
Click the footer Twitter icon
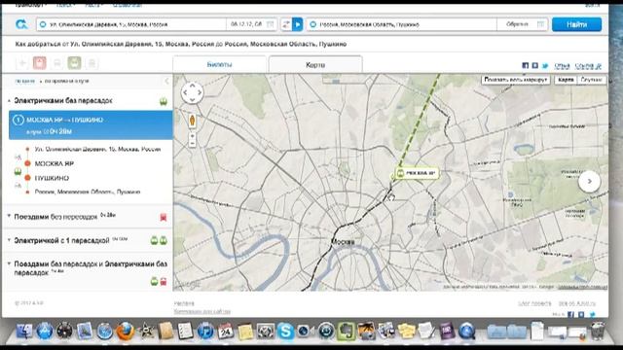(x=592, y=315)
